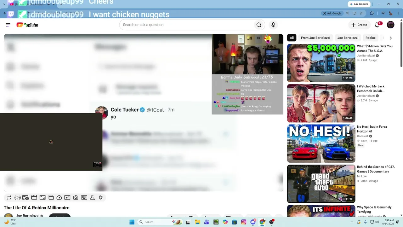Screen dimensions: 403x227
Task: Click the Mr Lore channel name
Action: 362,177
